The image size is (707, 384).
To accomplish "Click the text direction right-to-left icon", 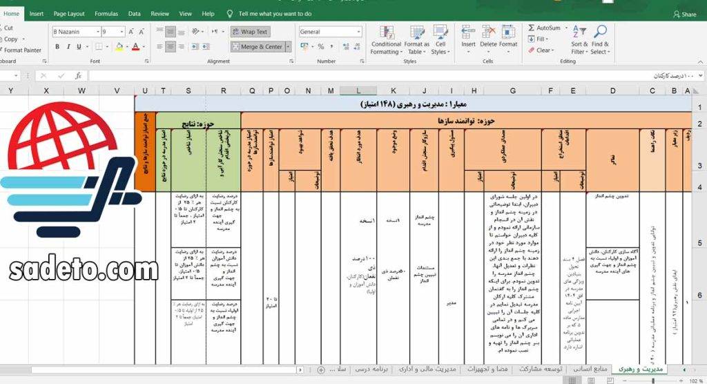I will tap(215, 32).
